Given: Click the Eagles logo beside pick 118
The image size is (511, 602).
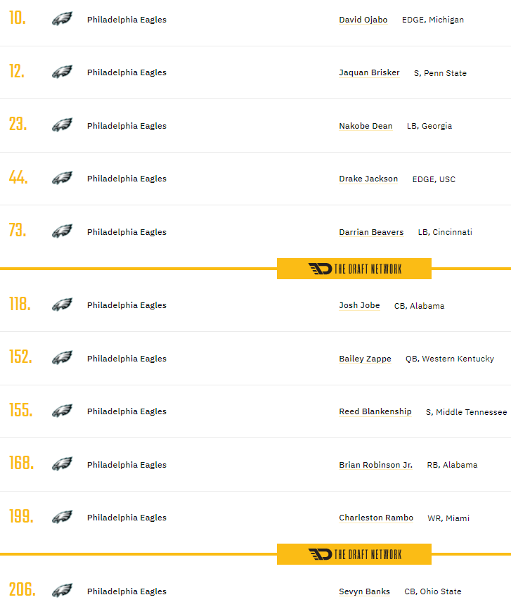Looking at the screenshot, I should [x=62, y=305].
